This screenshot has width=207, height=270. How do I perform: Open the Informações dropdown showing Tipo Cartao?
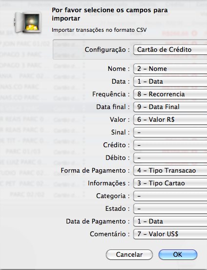coord(170,183)
